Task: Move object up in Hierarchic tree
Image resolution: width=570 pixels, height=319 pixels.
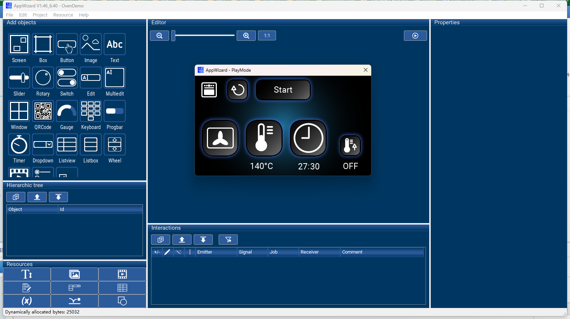Action: click(x=37, y=197)
